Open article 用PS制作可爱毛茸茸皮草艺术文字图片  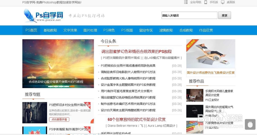[126, 91]
